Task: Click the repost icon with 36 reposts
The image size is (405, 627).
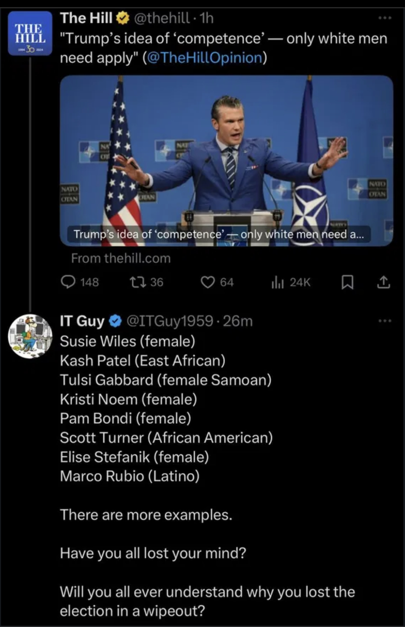Action: [x=134, y=283]
